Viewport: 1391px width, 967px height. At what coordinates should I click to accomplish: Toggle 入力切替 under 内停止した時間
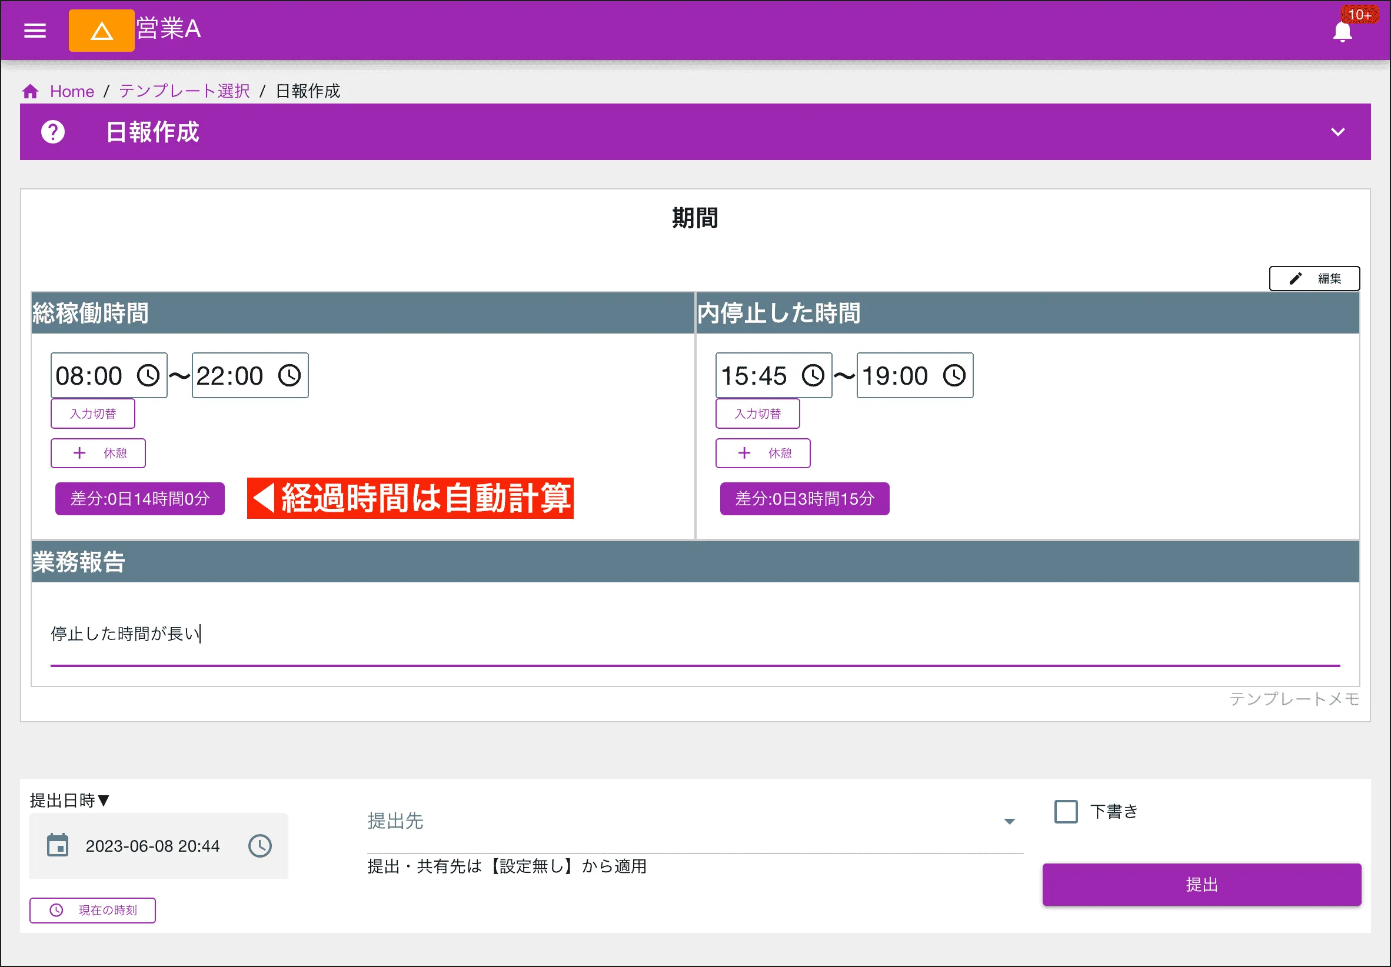click(757, 414)
